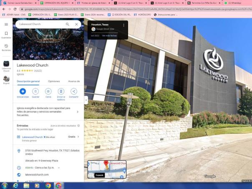
Task: Get directions with the Indicaciones button
Action: coord(23,91)
